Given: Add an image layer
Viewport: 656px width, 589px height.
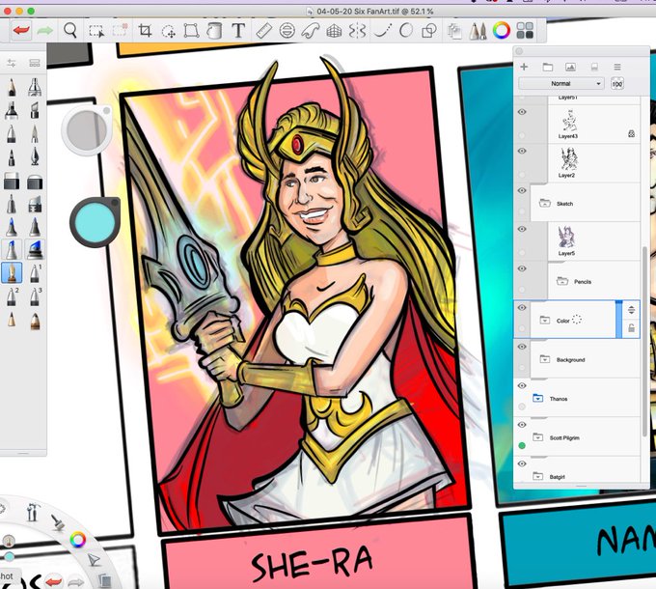Looking at the screenshot, I should 571,67.
